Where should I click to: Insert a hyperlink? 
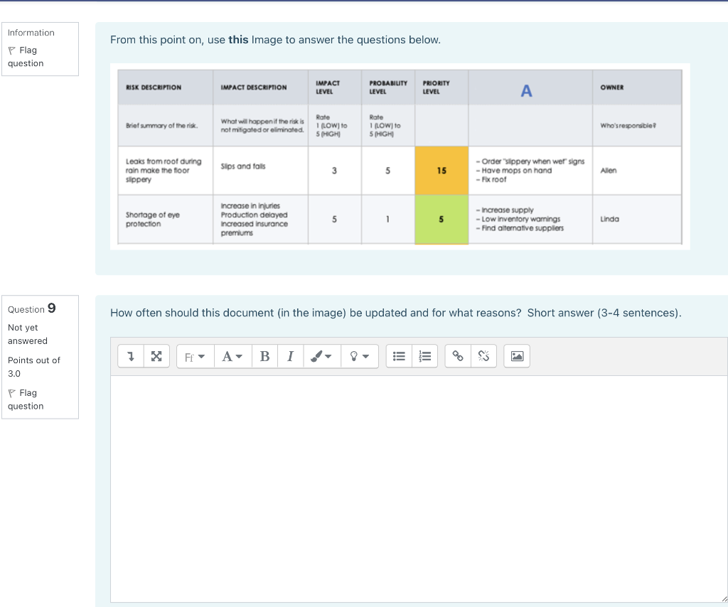click(458, 356)
